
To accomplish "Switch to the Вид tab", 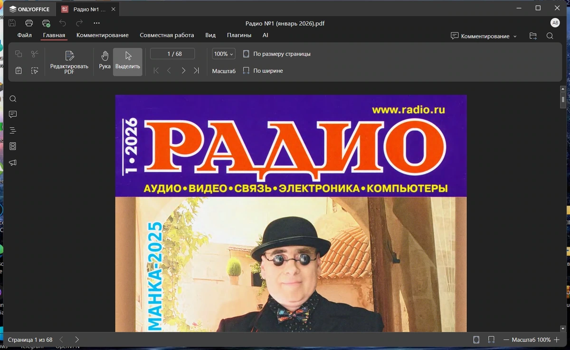I will click(x=210, y=35).
